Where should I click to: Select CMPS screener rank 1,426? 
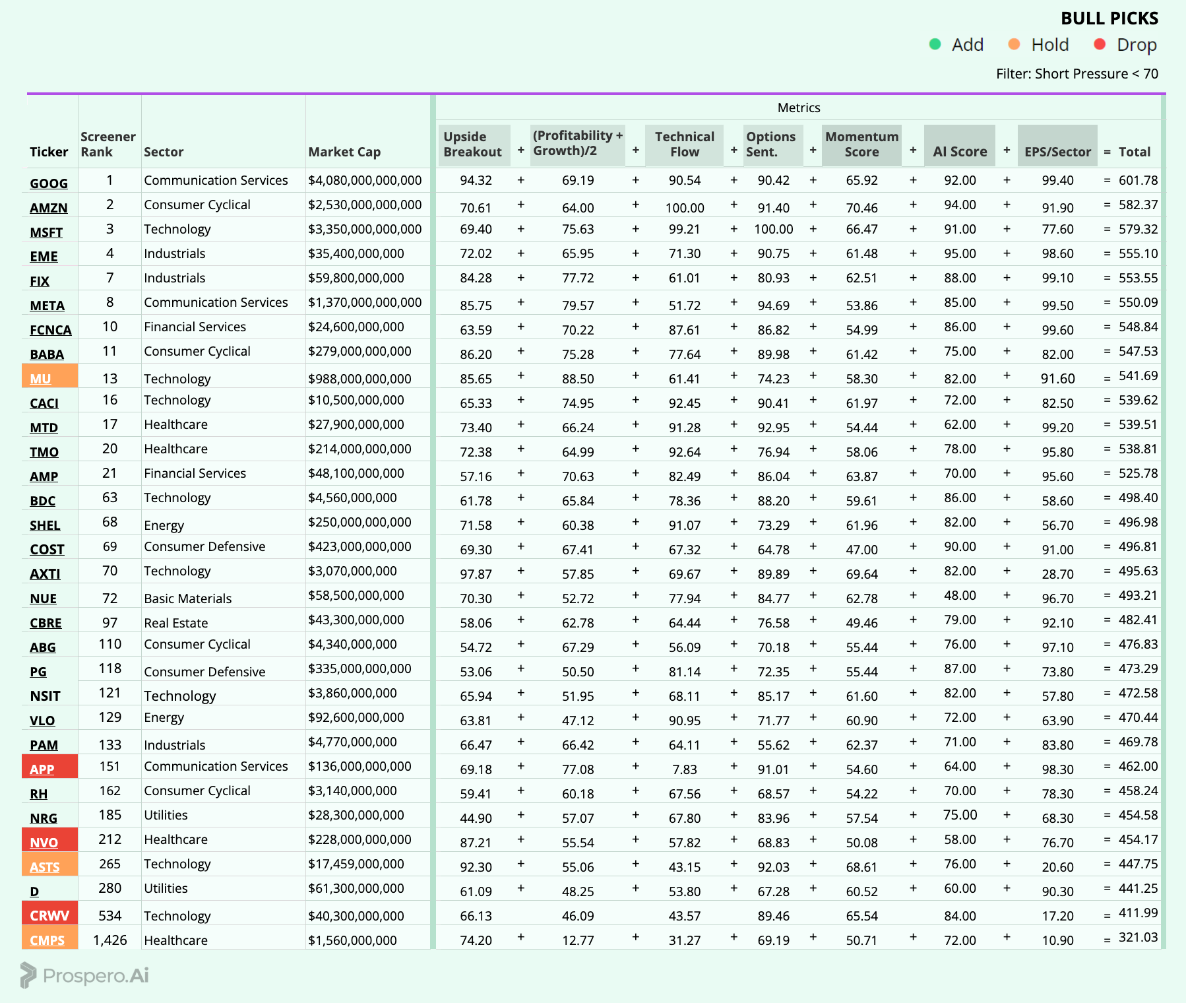(110, 940)
